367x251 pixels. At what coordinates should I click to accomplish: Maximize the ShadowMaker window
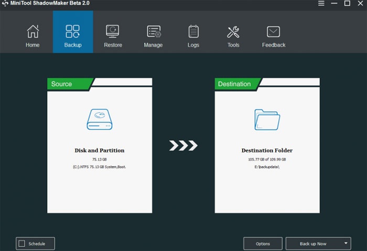(347, 3)
